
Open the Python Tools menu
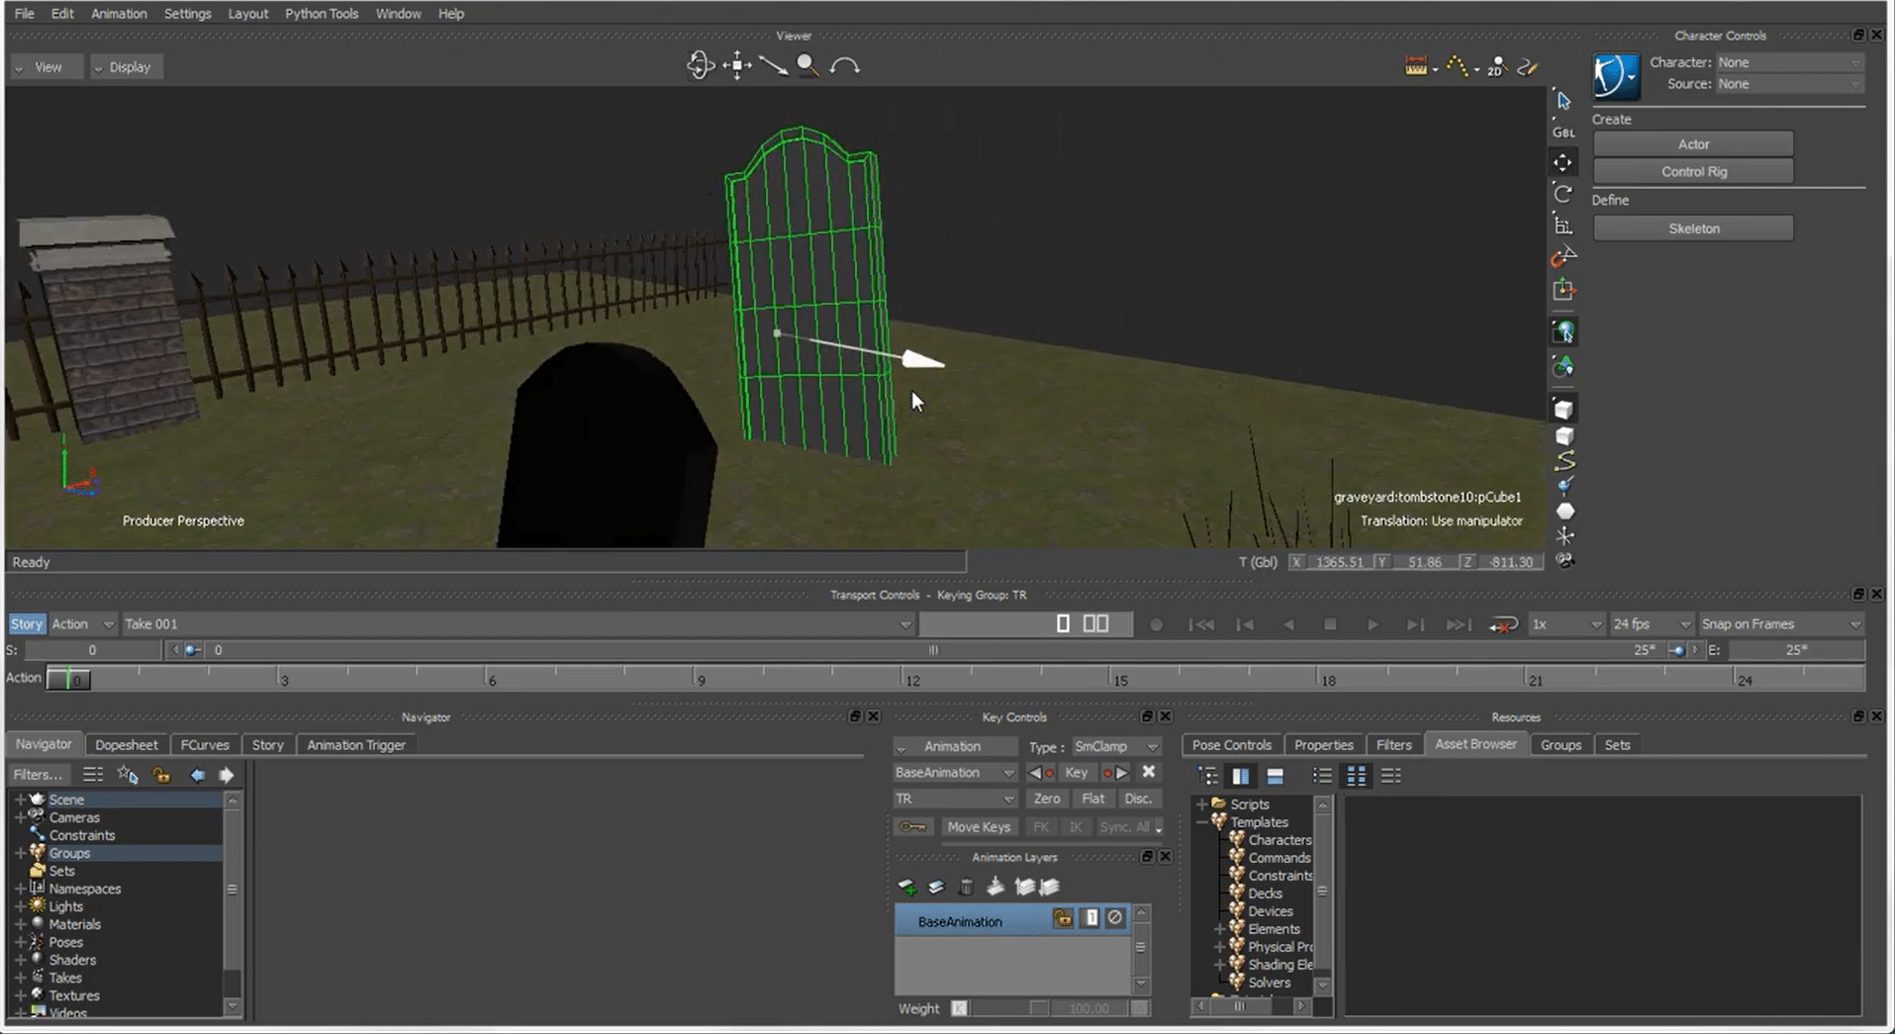tap(321, 14)
